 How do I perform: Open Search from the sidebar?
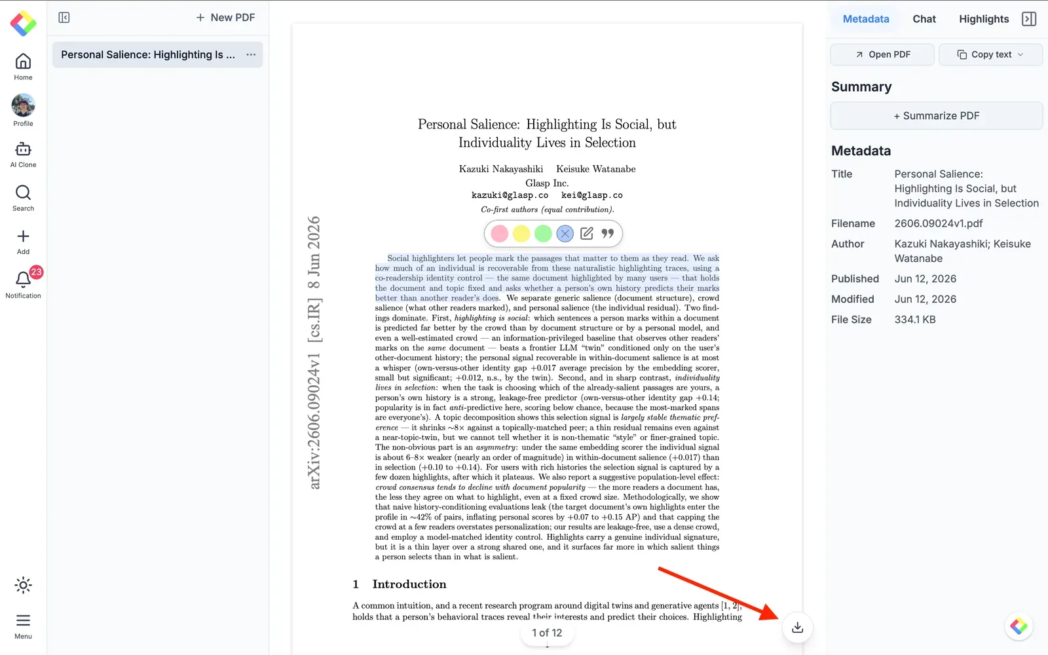[x=23, y=198]
